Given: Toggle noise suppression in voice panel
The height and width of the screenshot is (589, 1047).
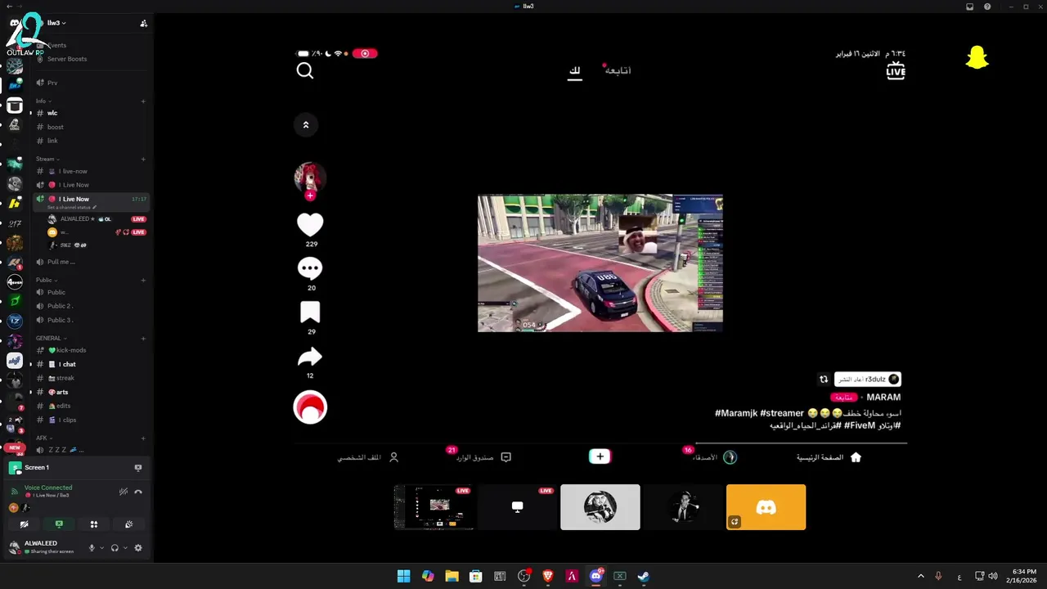Looking at the screenshot, I should pos(124,492).
